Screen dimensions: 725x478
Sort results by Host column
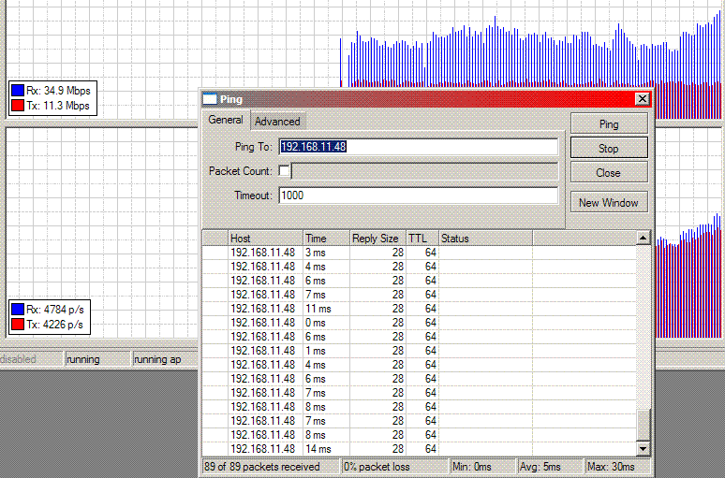[265, 239]
